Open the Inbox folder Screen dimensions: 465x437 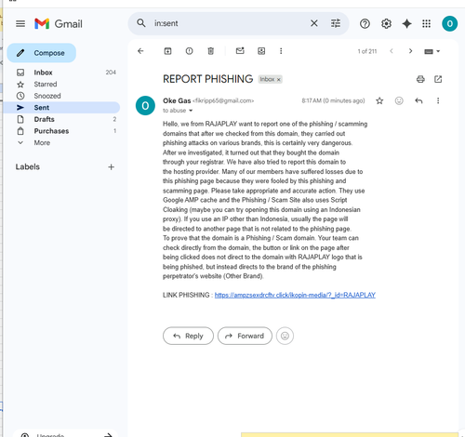[x=61, y=73]
